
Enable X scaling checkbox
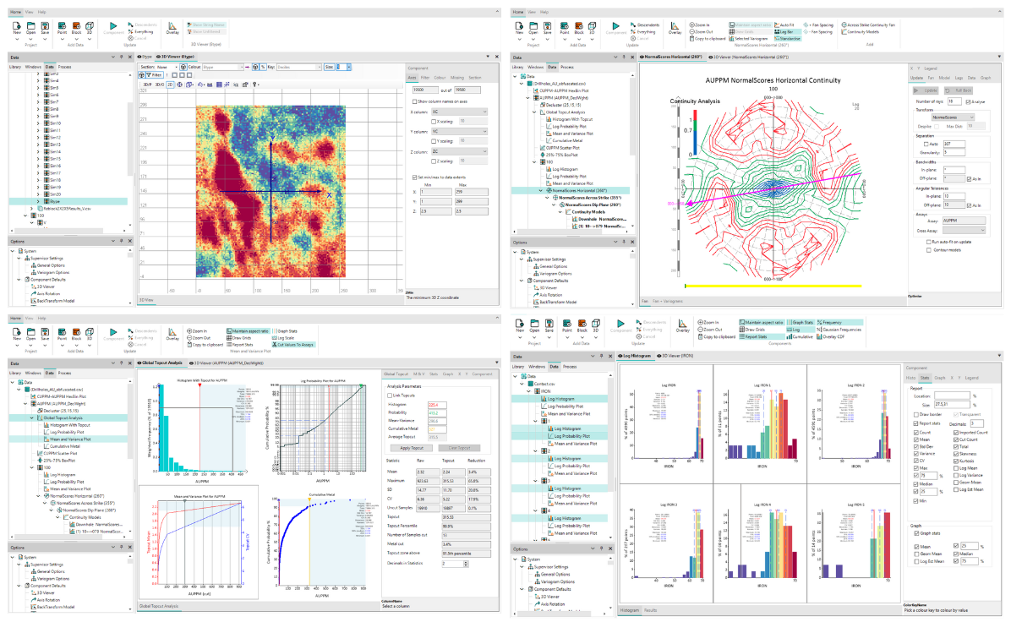pyautogui.click(x=434, y=121)
